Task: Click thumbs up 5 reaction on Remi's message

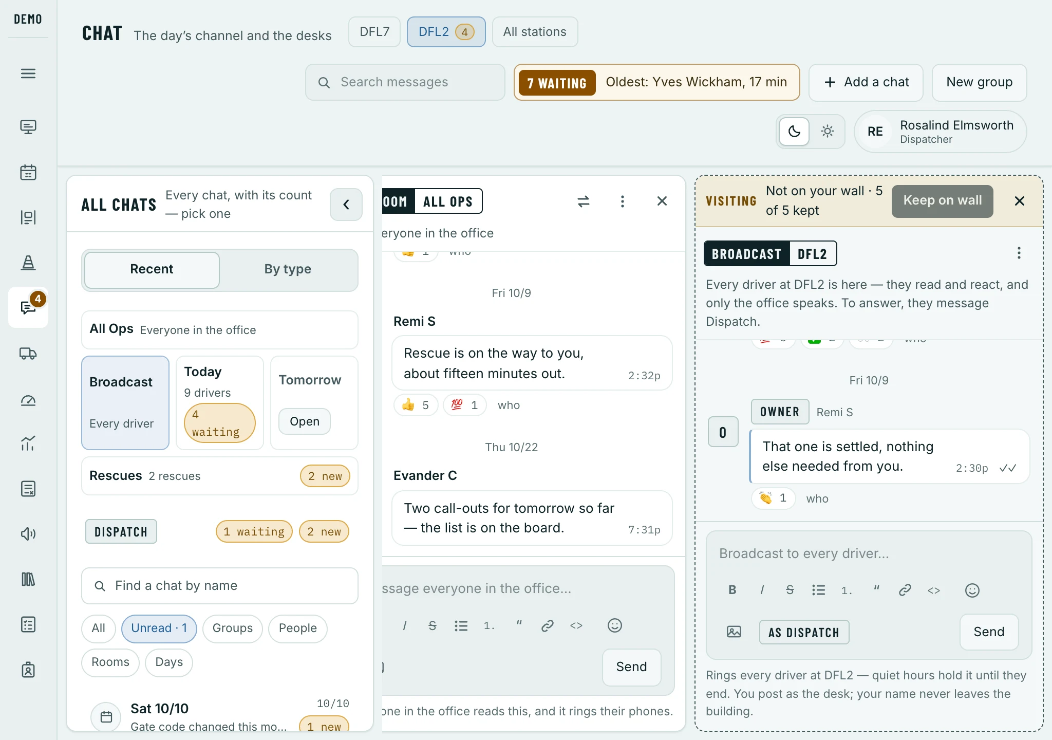Action: point(416,405)
